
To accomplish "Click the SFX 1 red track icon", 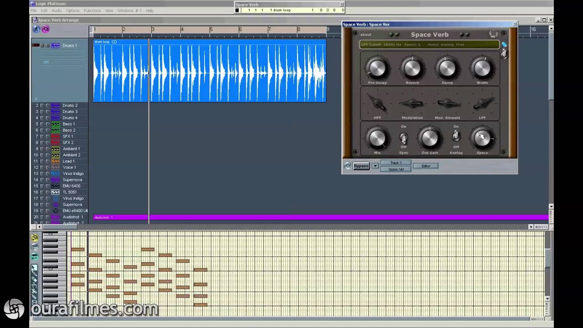I will (x=55, y=136).
